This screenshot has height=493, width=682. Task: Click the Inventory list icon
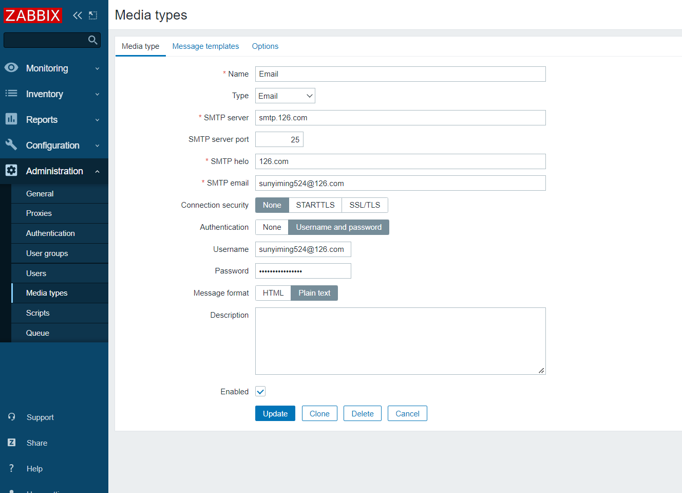pos(11,94)
